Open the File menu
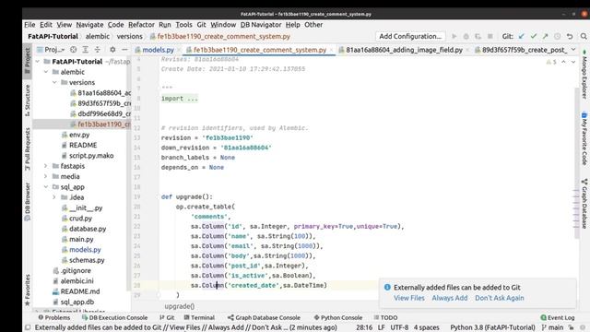 tap(29, 25)
